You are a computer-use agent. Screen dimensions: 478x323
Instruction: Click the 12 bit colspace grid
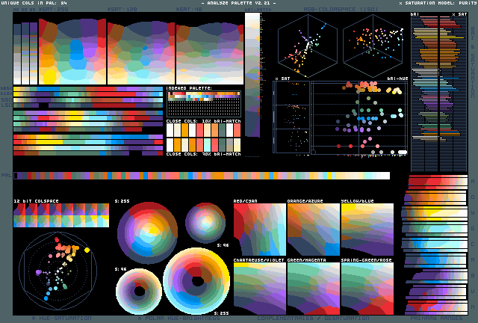click(x=61, y=216)
